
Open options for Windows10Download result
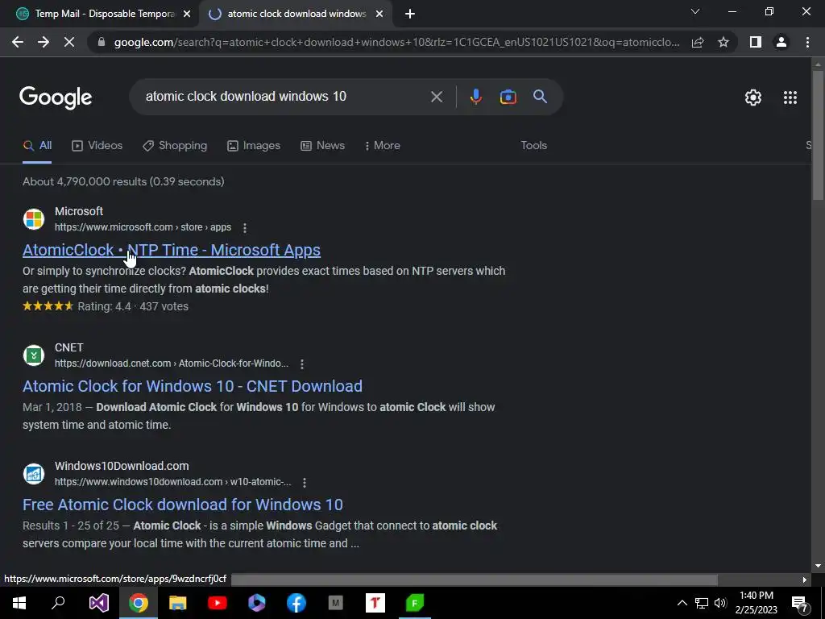(305, 483)
